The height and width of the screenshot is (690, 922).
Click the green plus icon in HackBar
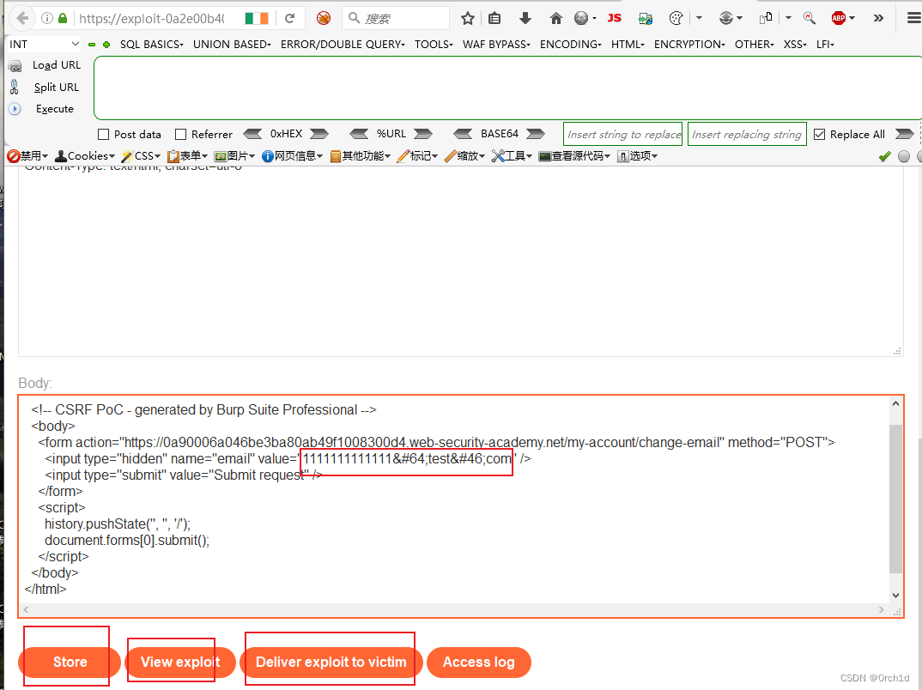pos(106,45)
